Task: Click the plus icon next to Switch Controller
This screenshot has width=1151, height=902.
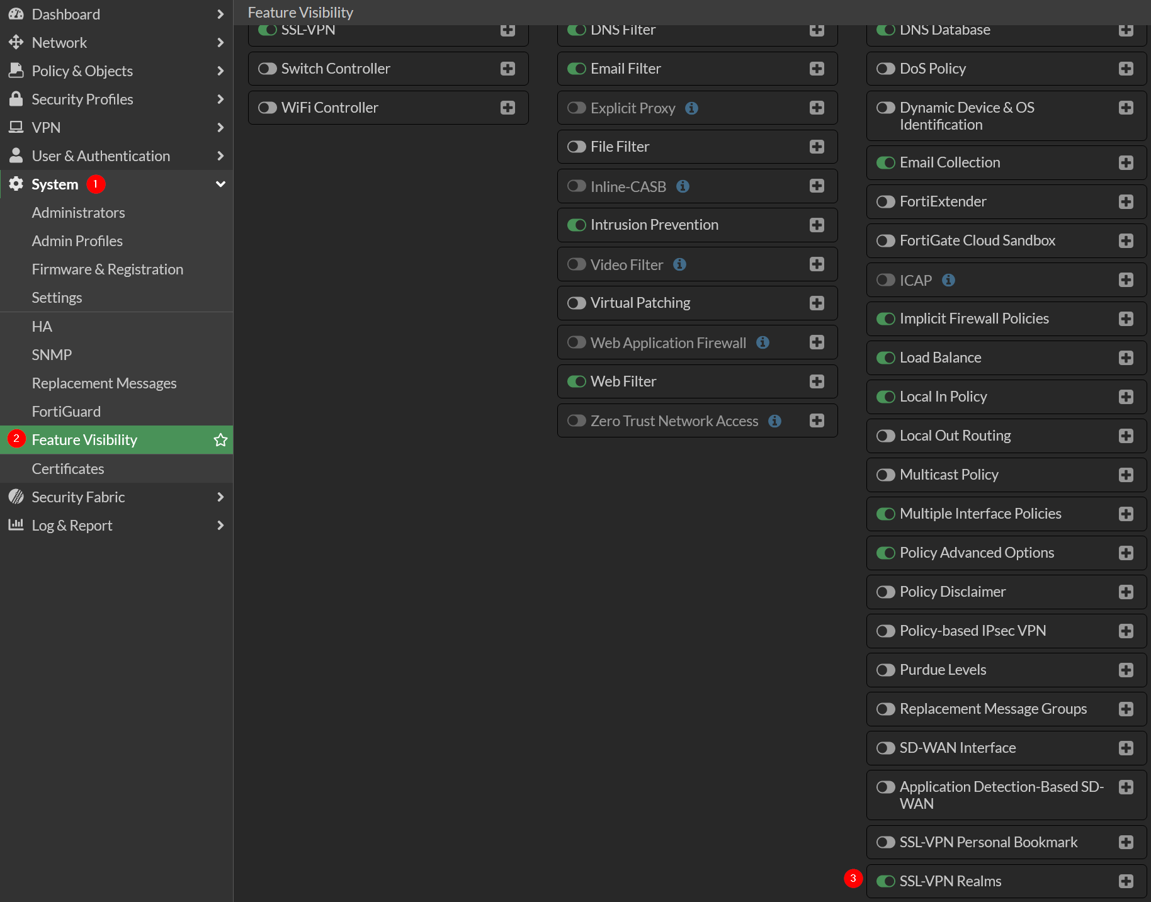Action: 507,69
